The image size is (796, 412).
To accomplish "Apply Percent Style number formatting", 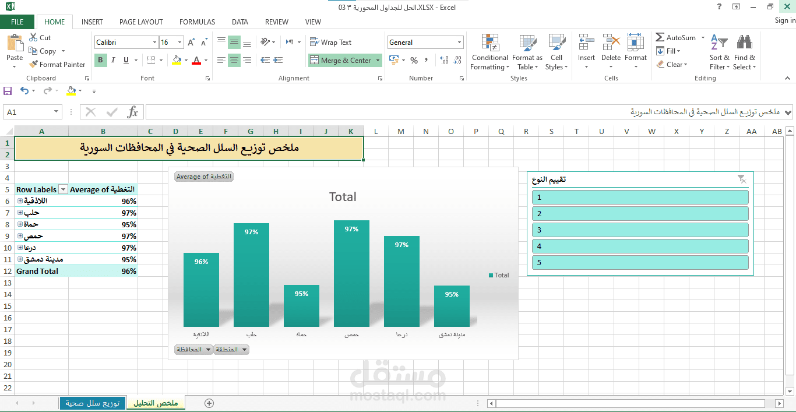I will (x=413, y=60).
